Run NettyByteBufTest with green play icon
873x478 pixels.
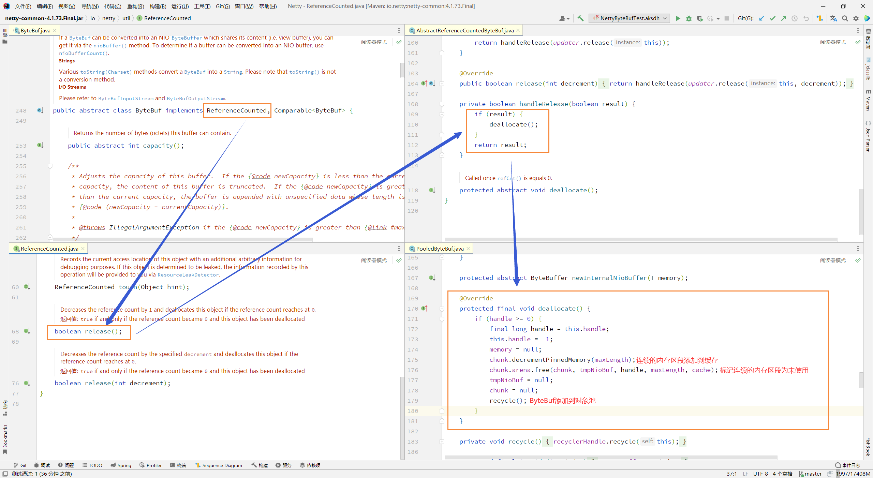pyautogui.click(x=678, y=18)
